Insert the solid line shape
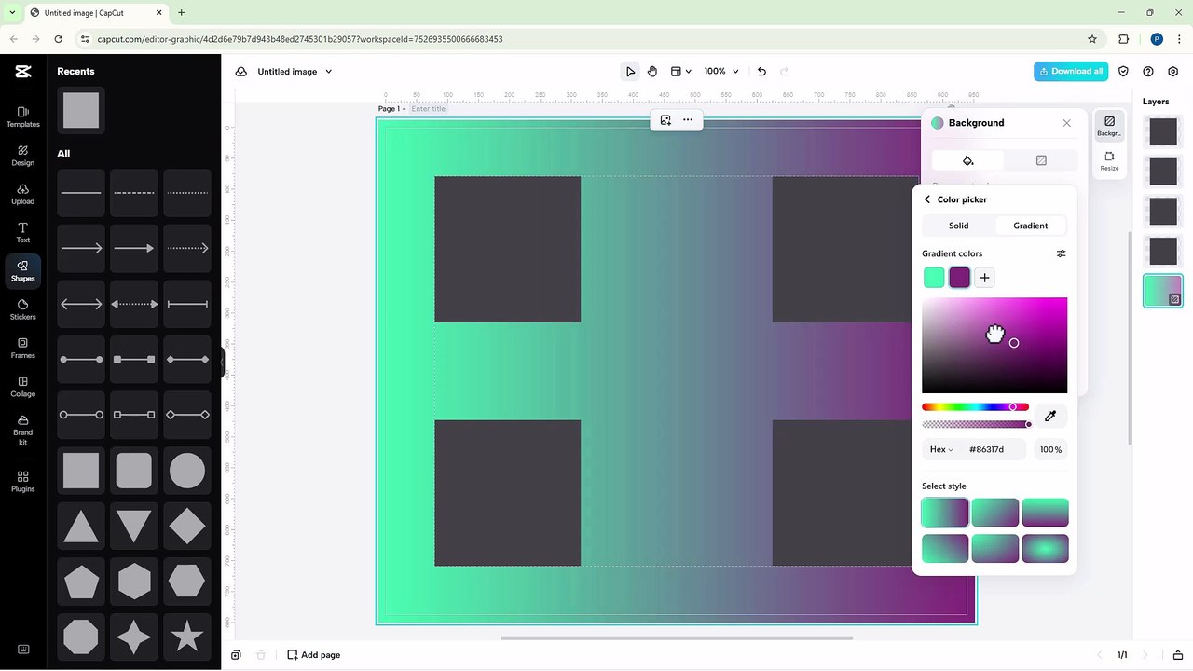Screen dimensions: 1193x671 pos(81,193)
